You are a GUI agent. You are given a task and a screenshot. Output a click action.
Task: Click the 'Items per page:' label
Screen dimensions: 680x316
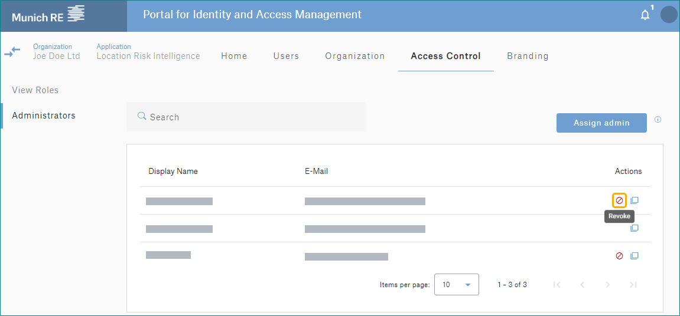pyautogui.click(x=405, y=285)
